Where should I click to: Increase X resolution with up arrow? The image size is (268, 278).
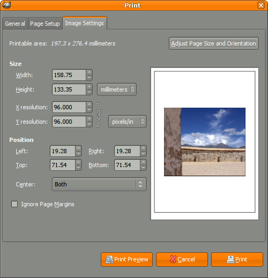89,104
